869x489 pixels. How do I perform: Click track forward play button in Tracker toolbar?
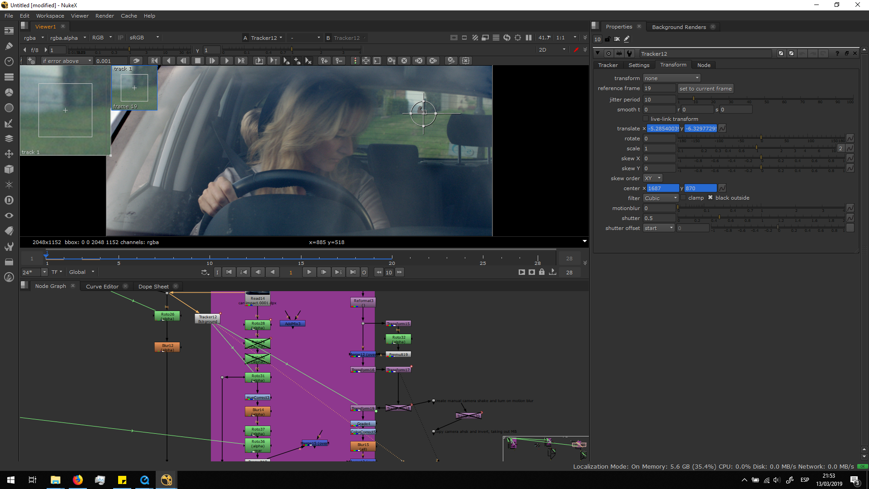(226, 61)
